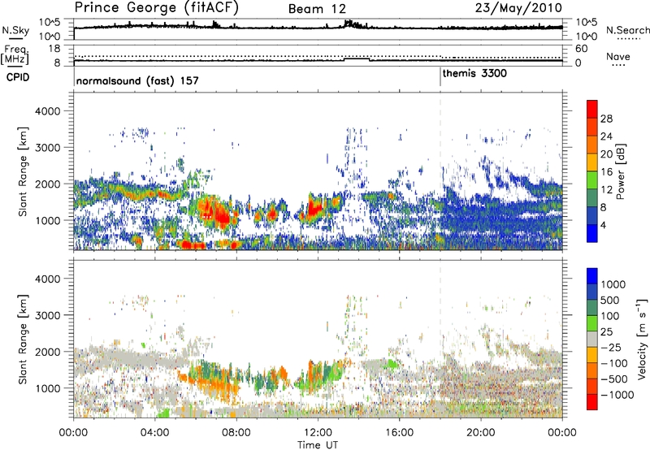
Task: Click the 'CPID' row label
Action: click(18, 77)
